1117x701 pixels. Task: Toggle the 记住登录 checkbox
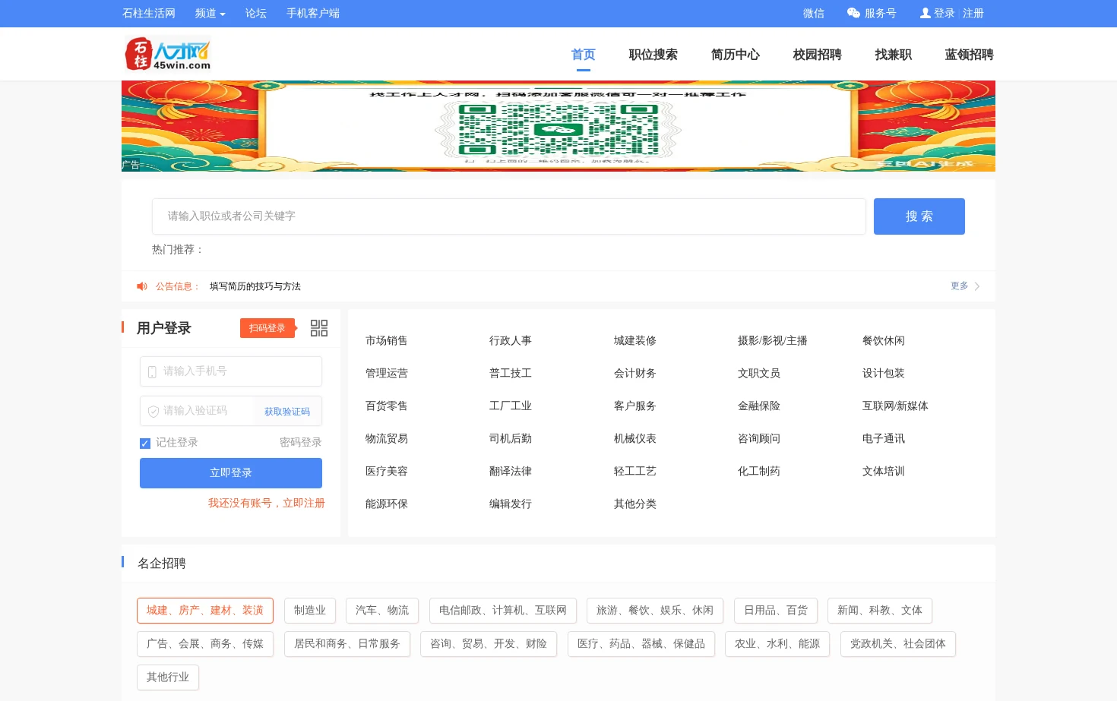pos(145,443)
